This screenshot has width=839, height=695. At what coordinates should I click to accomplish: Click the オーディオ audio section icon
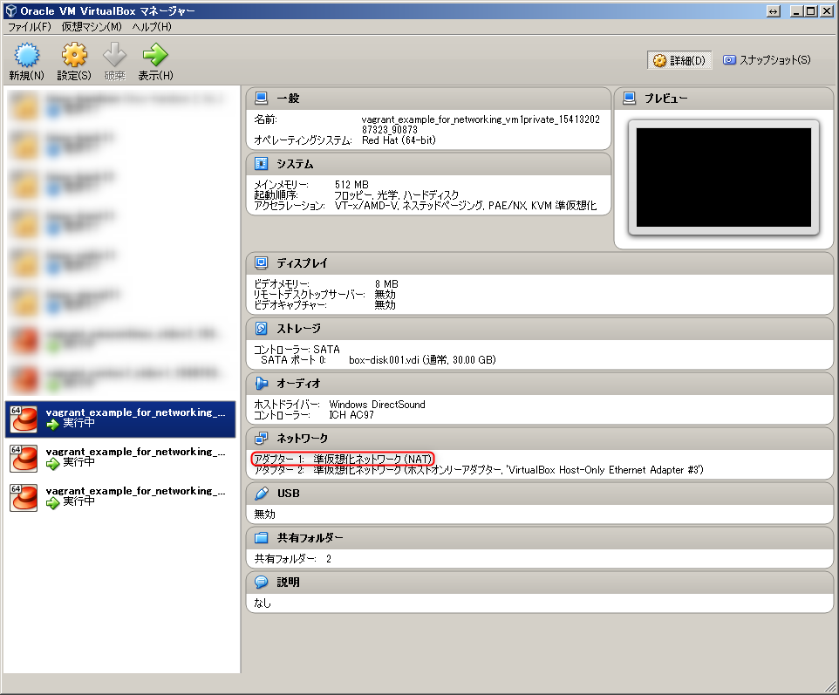pos(261,383)
